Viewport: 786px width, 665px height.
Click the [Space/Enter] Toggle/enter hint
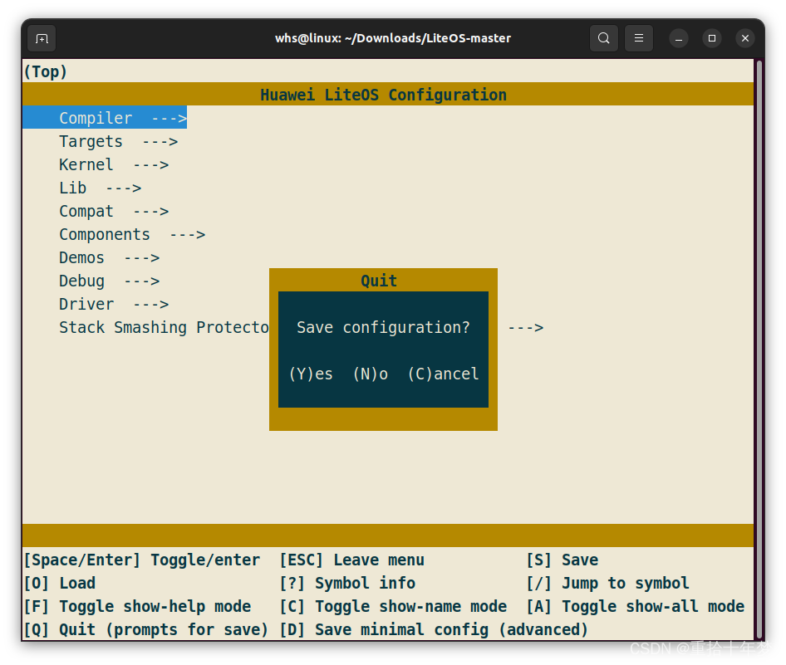[x=142, y=560]
